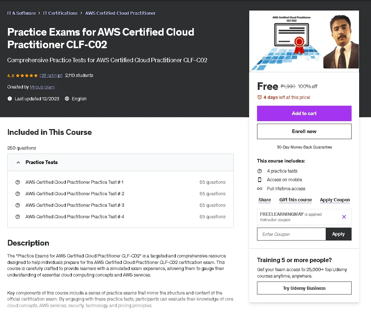Click the course preview thumbnail image

click(304, 41)
